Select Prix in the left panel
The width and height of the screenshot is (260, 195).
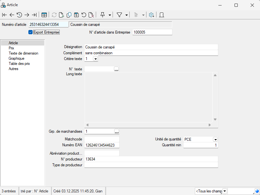[12, 48]
